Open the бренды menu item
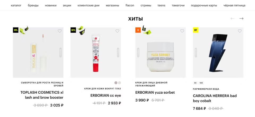Viewport: 255px width, 117px height. pos(33,5)
